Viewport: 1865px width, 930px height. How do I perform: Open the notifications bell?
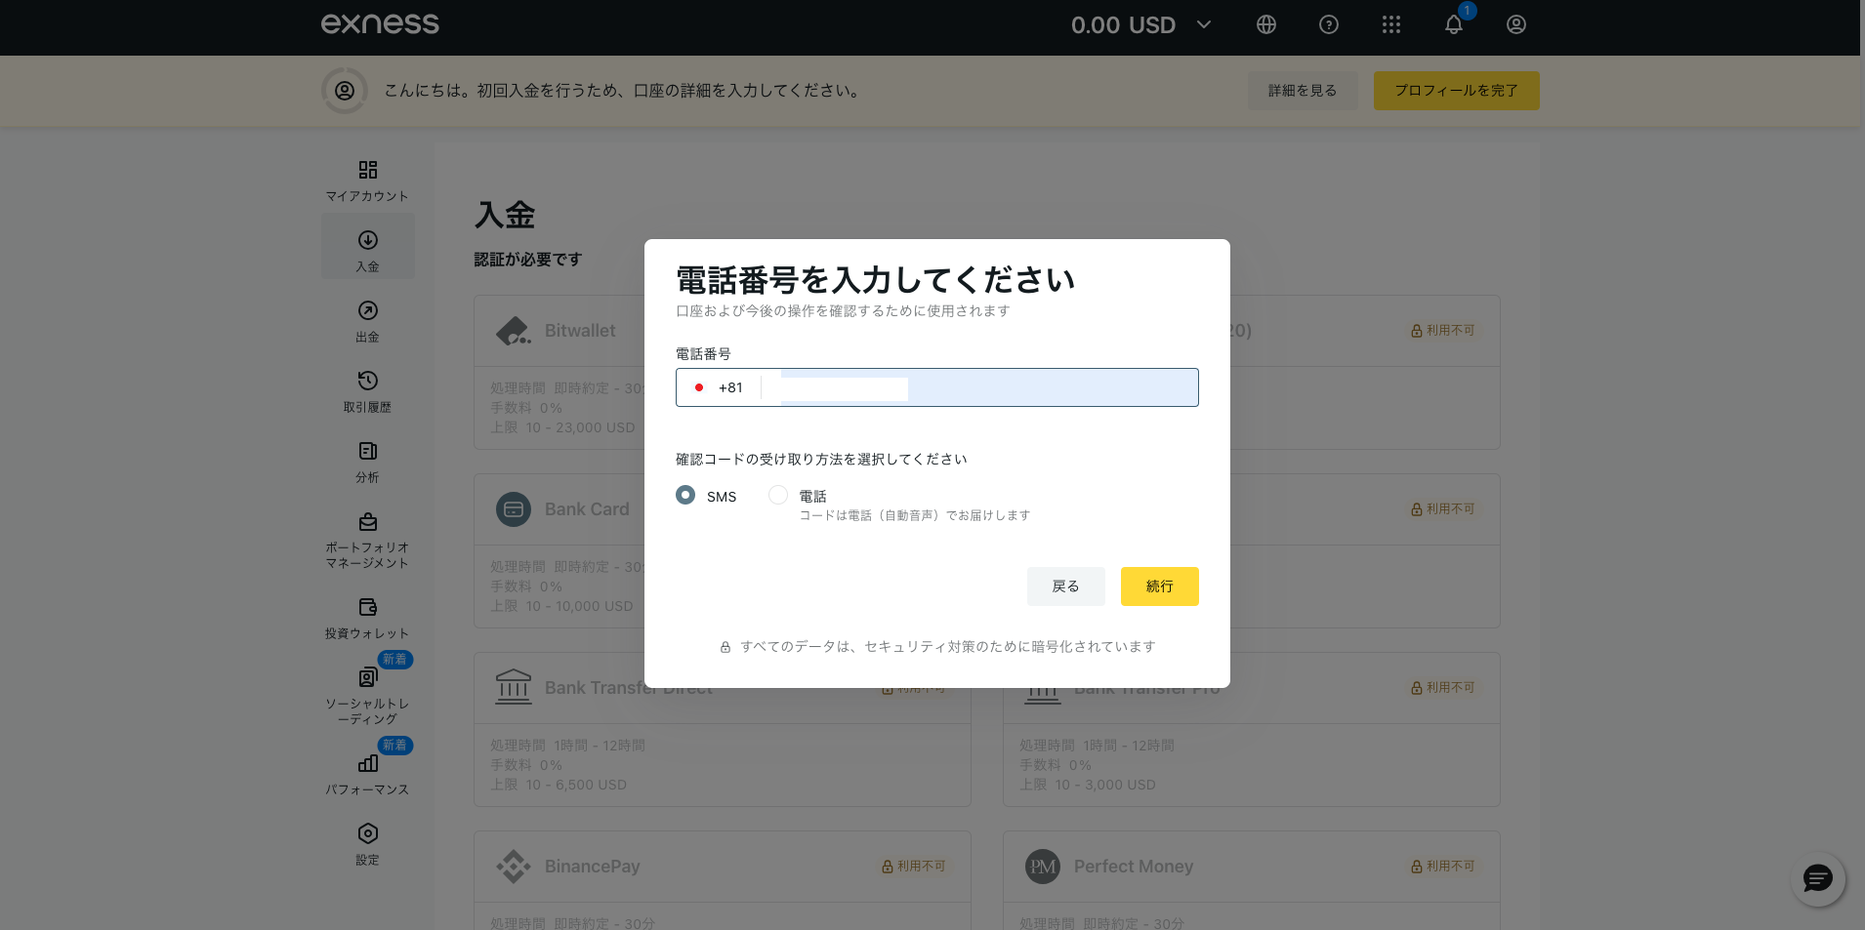[1453, 25]
